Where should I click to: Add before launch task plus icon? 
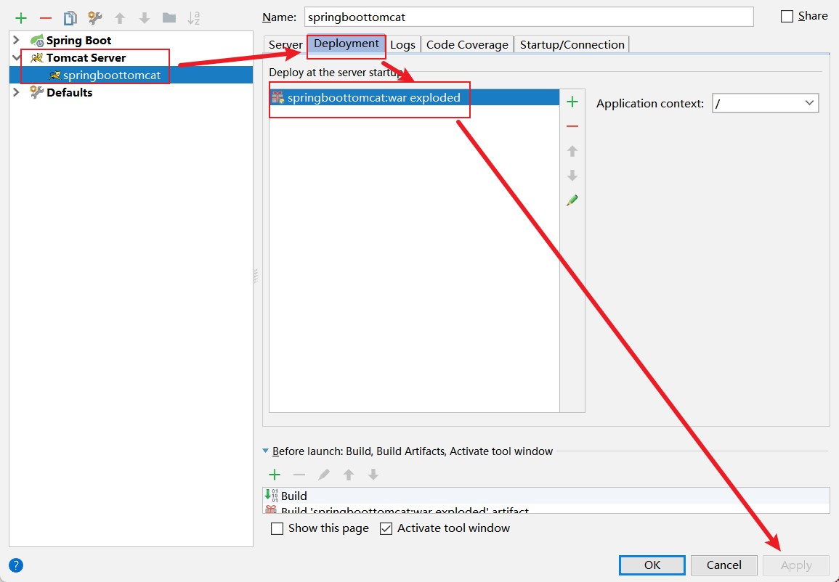click(275, 474)
